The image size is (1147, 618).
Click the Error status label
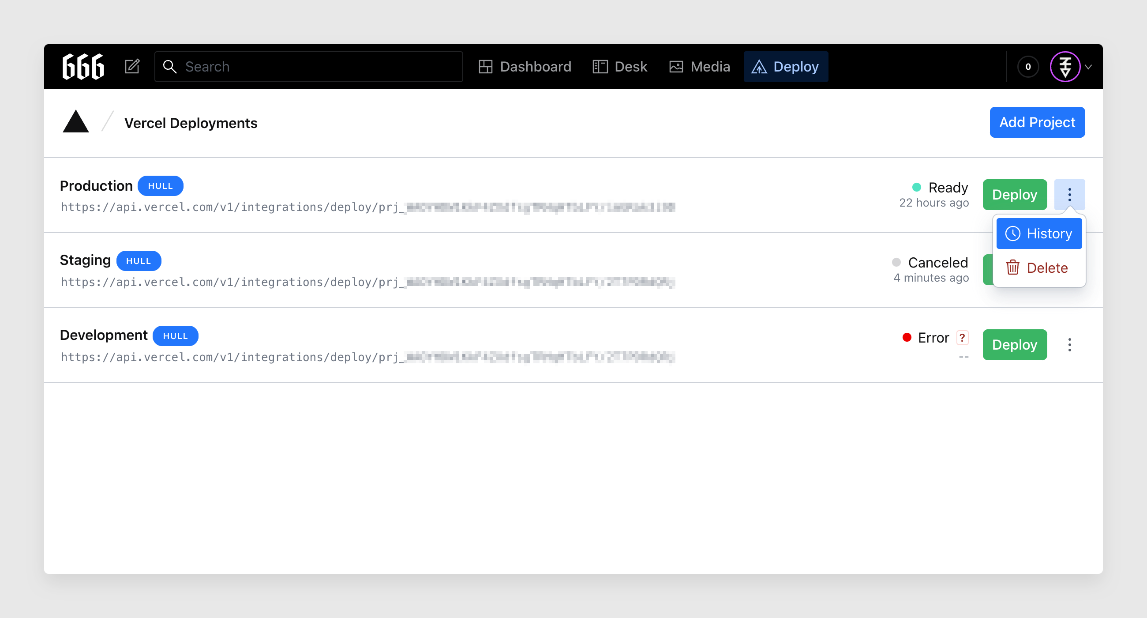point(933,338)
